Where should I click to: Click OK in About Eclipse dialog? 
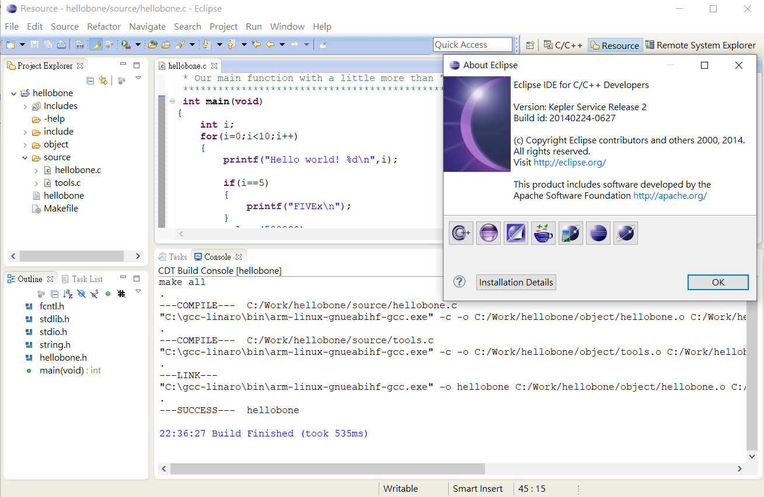click(x=718, y=282)
